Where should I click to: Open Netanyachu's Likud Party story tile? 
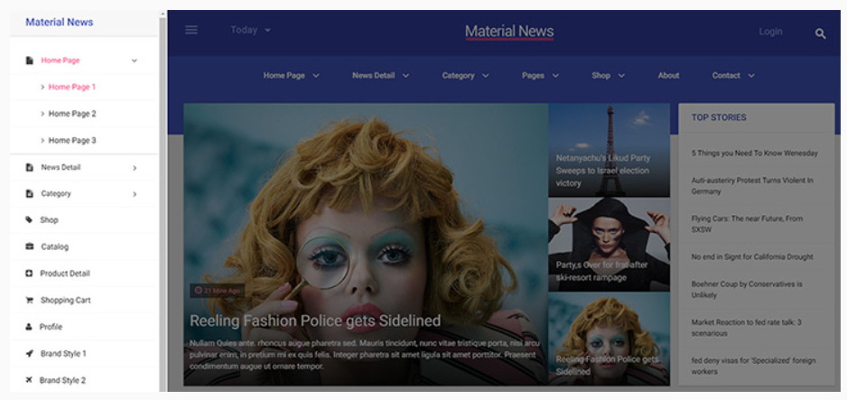[x=609, y=150]
